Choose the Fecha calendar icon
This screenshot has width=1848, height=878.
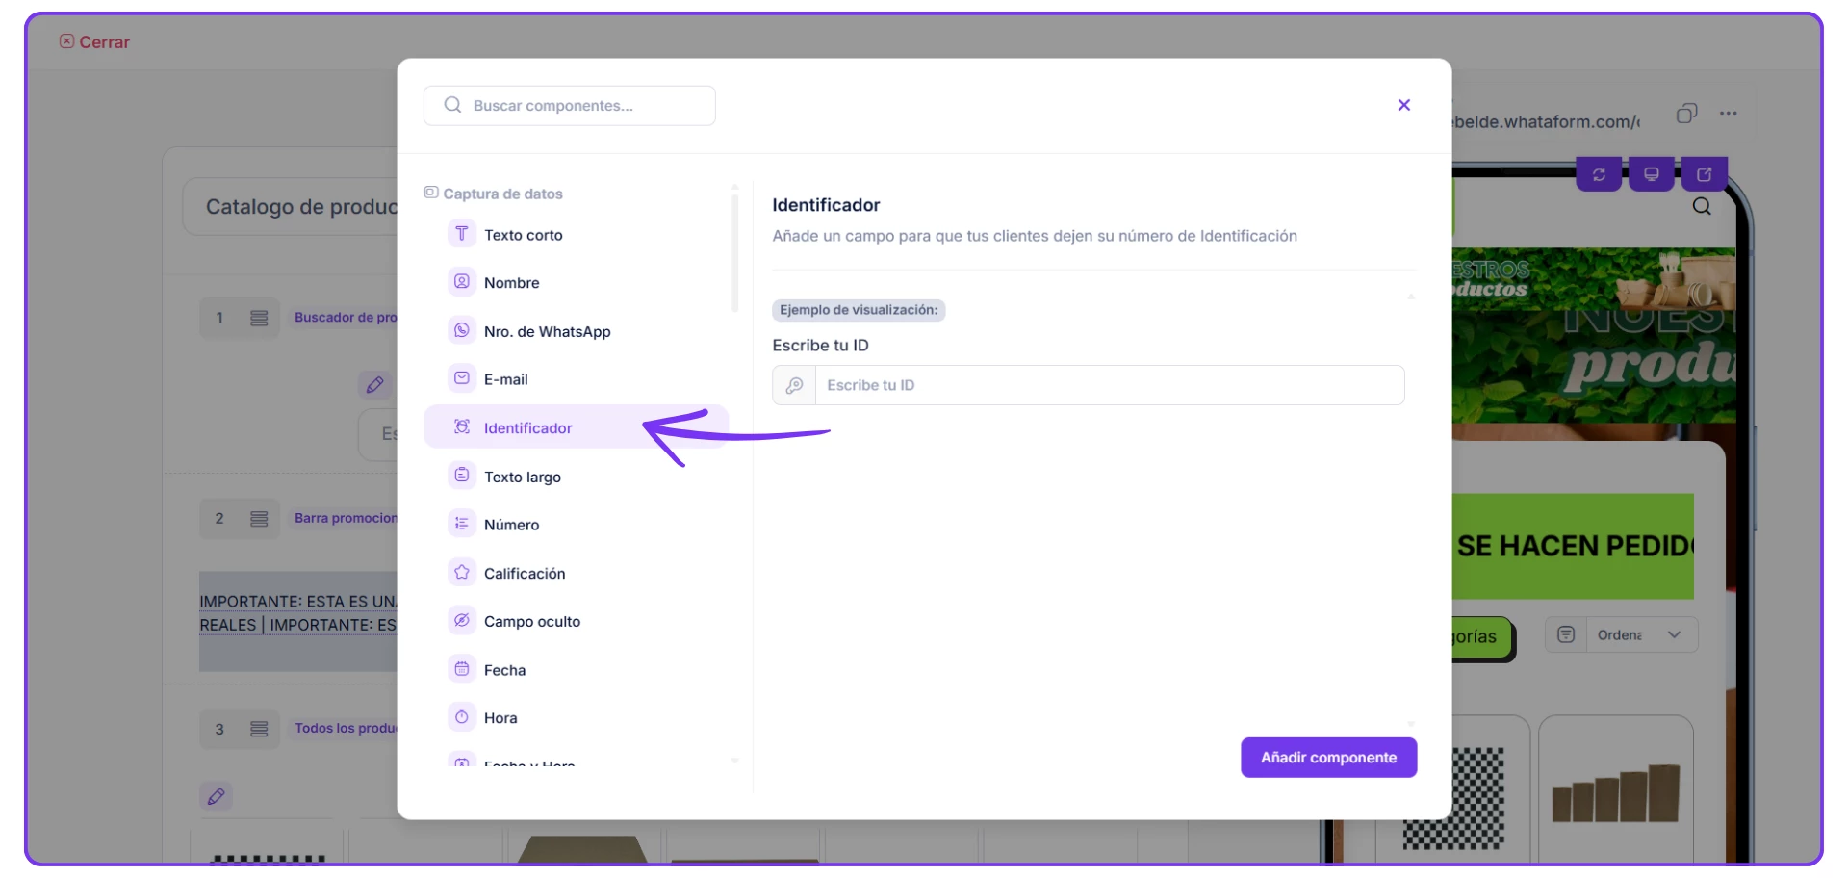[x=462, y=669]
